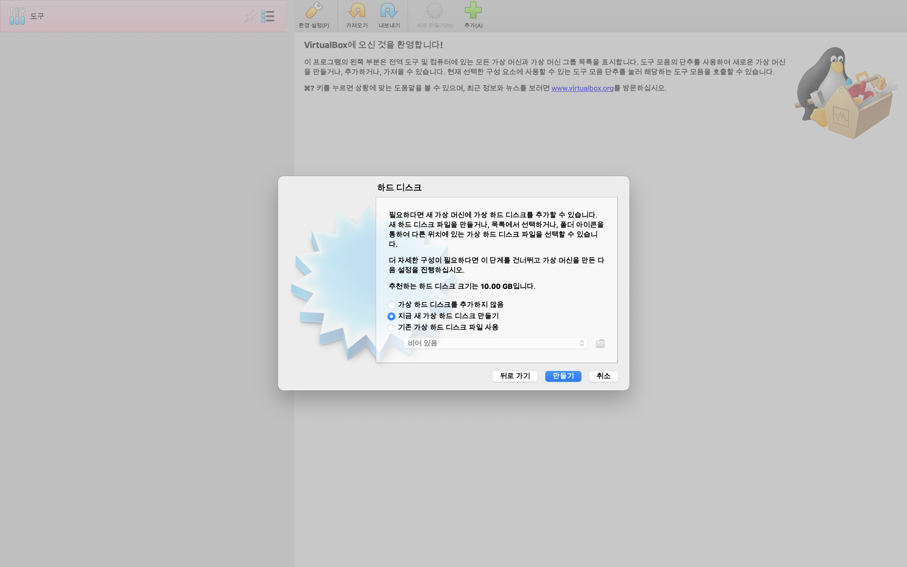The width and height of the screenshot is (907, 567).
Task: Click the green Add plus icon (추가)
Action: tap(473, 11)
